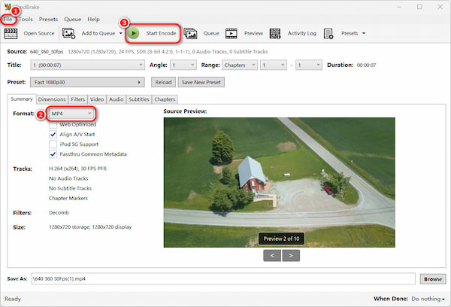Open the When Done dropdown
Viewport: 451px width, 307px height.
click(x=428, y=299)
